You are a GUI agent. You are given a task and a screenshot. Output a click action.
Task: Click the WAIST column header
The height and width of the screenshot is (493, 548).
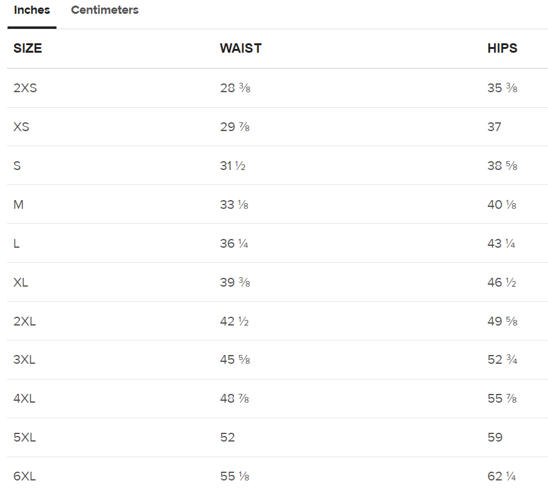coord(240,48)
